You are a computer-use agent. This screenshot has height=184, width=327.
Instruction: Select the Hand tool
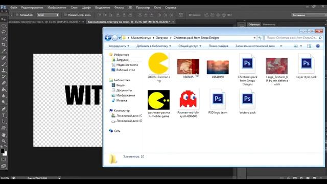point(4,135)
